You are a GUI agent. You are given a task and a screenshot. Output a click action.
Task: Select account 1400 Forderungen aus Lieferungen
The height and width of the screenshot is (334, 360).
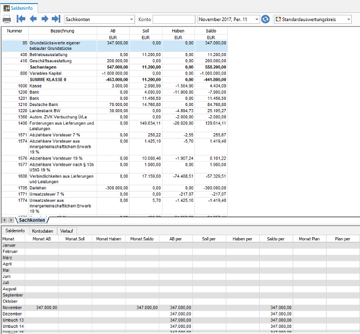[x=115, y=126]
